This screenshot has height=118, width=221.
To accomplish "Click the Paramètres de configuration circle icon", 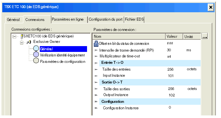I will [x=36, y=61].
